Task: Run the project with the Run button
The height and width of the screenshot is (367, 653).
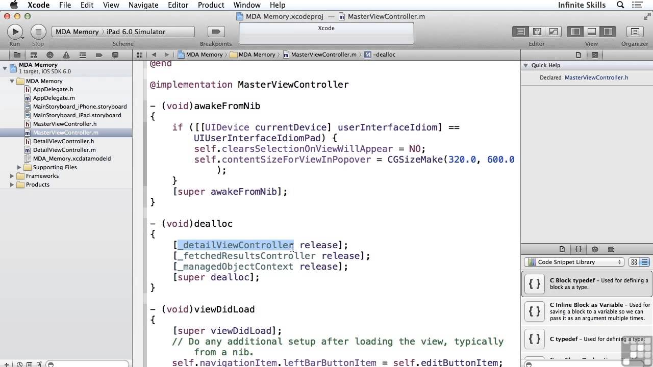Action: click(15, 32)
